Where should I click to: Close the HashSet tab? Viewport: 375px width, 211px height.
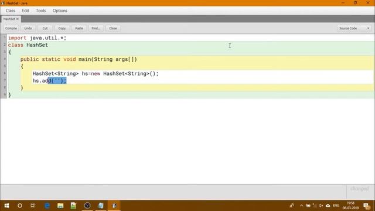point(17,19)
